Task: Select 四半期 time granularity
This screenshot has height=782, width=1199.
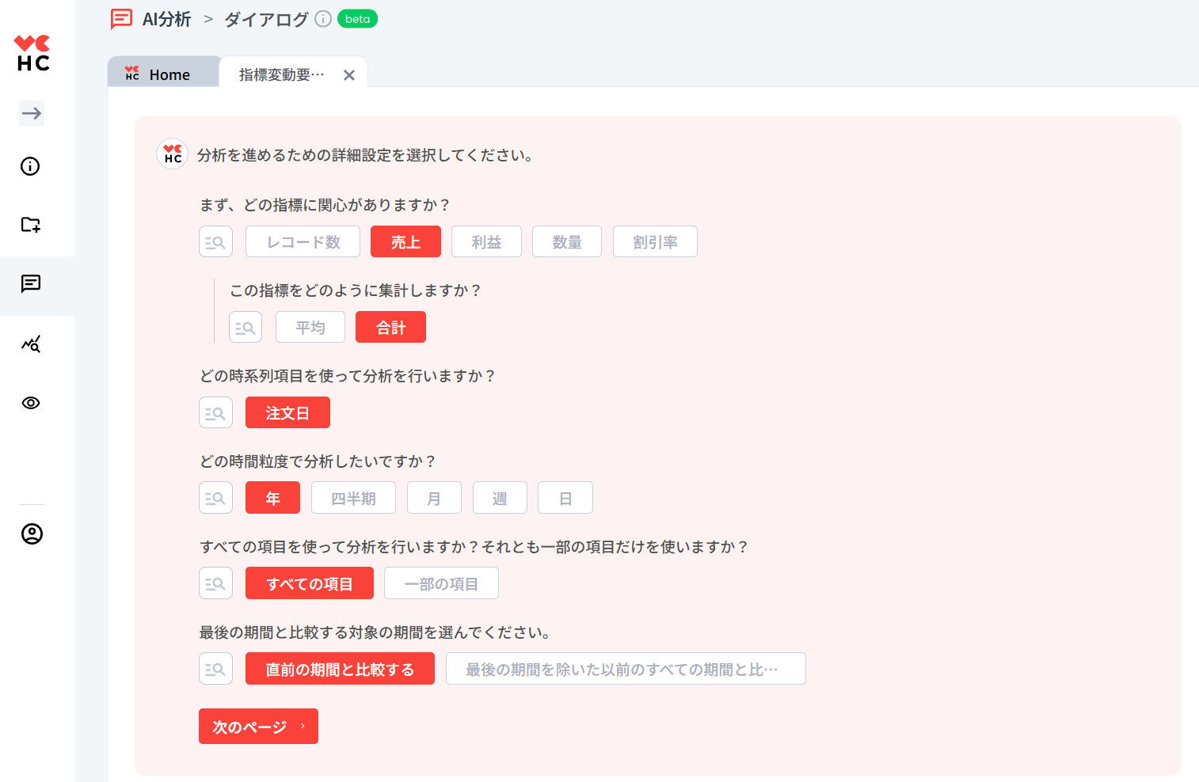Action: [353, 498]
